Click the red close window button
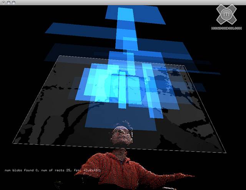The width and height of the screenshot is (246, 190). pos(3,3)
